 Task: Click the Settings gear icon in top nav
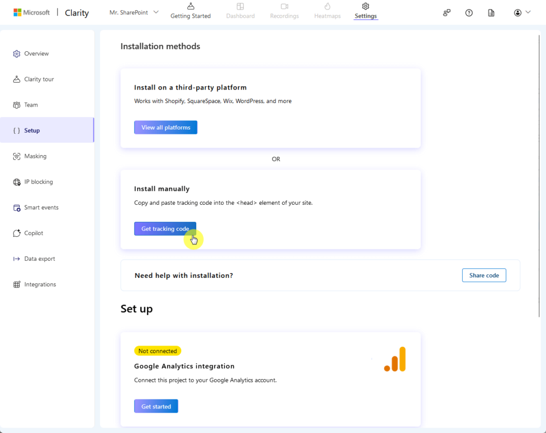[x=366, y=6]
